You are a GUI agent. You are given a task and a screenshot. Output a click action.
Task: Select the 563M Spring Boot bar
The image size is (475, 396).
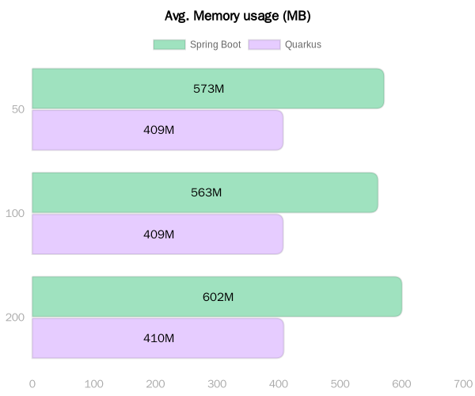coord(205,192)
